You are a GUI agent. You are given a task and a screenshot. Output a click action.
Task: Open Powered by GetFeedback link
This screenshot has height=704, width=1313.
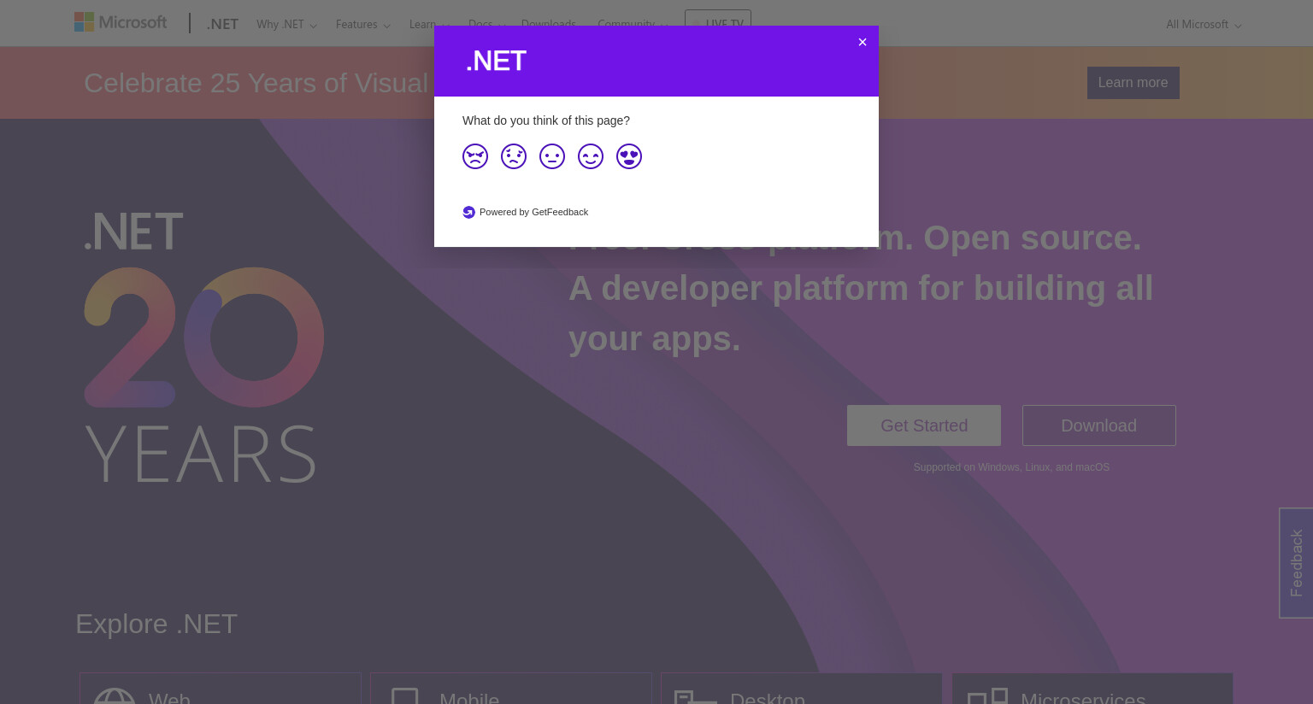(x=533, y=212)
